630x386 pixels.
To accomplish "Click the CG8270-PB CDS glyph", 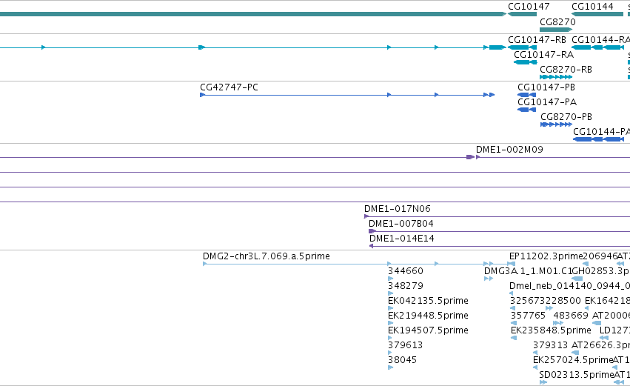I will click(x=556, y=124).
